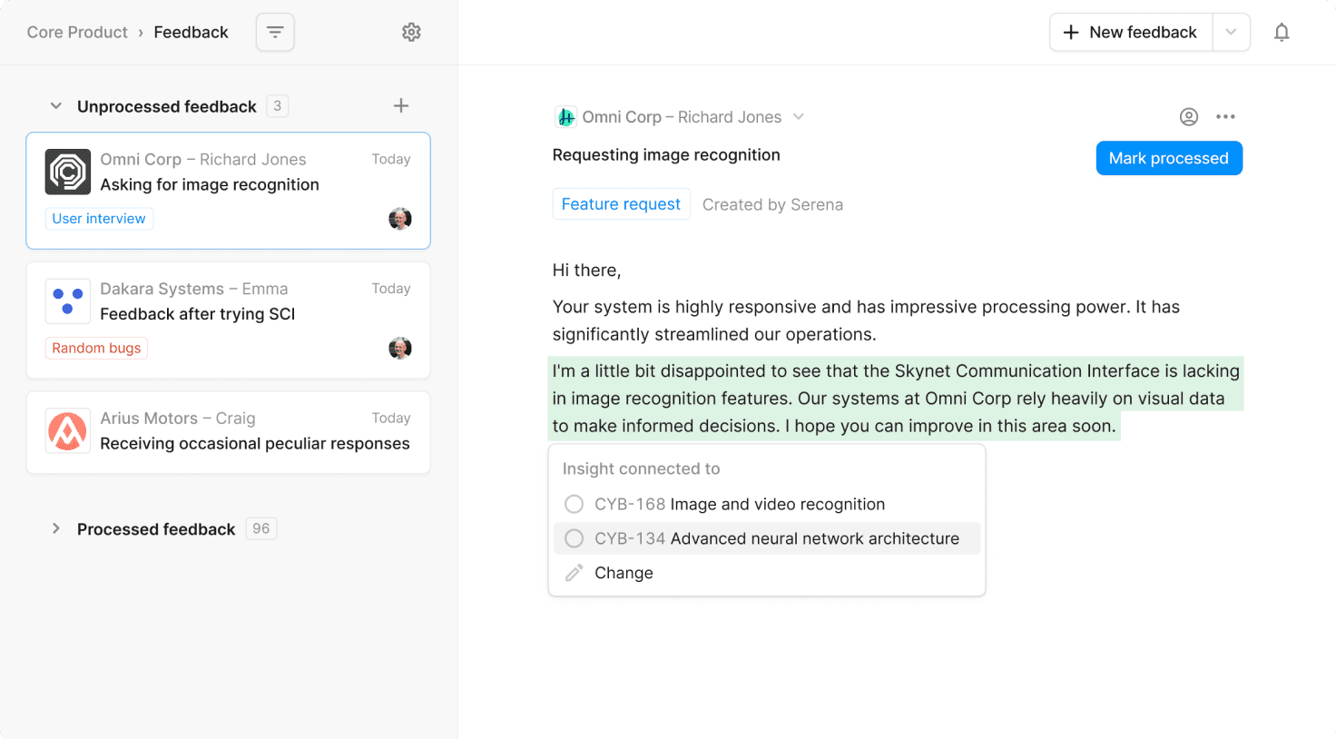The image size is (1336, 739).
Task: Select CYB-134 Advanced neural network radio
Action: 574,538
